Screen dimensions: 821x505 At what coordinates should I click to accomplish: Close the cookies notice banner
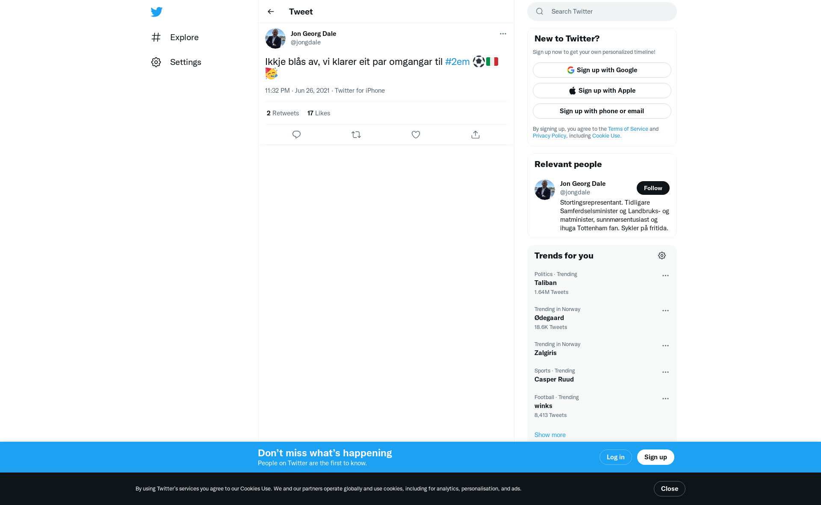pyautogui.click(x=669, y=489)
